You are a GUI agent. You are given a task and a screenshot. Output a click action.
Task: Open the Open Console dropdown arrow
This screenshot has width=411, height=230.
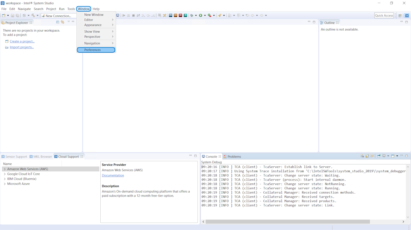click(x=397, y=156)
